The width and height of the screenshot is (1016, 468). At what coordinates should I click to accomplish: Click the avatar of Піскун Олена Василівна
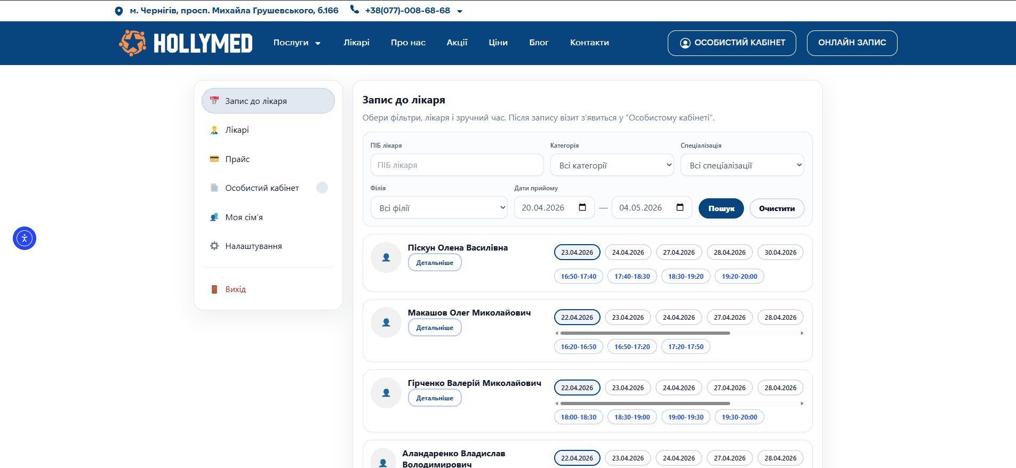386,257
